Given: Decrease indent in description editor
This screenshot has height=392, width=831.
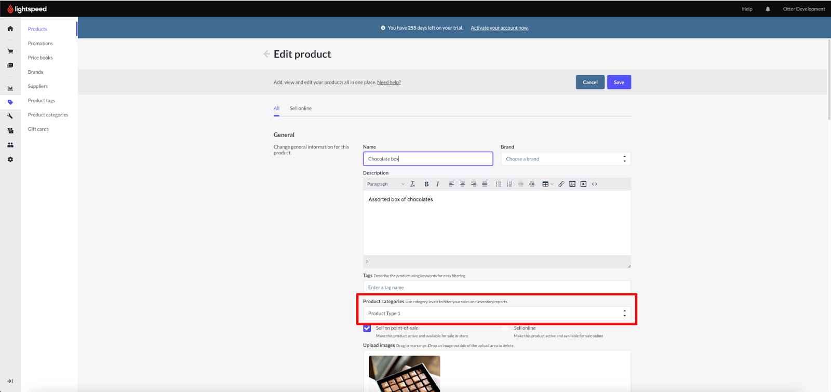Looking at the screenshot, I should coord(521,184).
